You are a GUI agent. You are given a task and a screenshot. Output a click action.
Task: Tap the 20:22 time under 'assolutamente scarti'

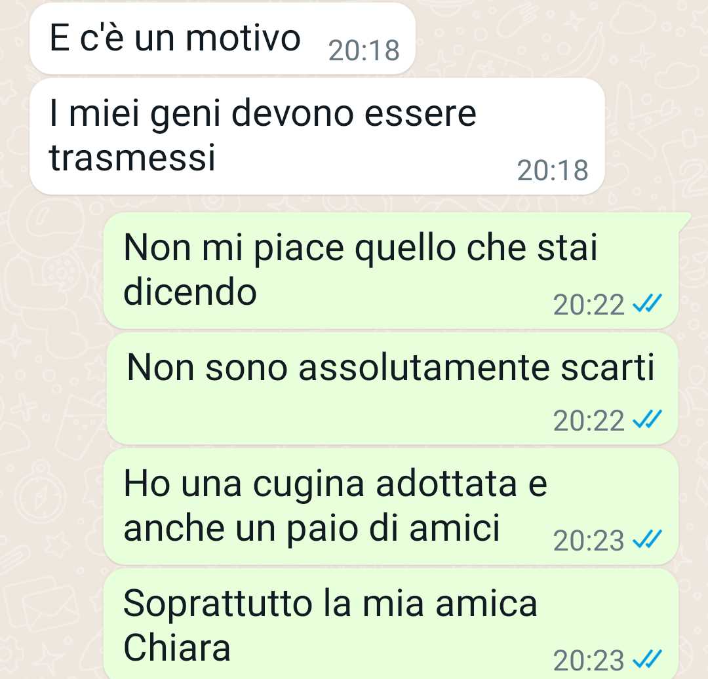tap(589, 421)
